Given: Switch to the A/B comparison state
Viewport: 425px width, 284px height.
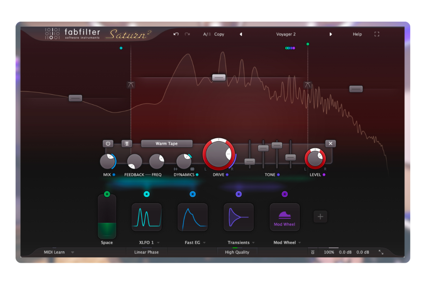Looking at the screenshot, I should (207, 34).
